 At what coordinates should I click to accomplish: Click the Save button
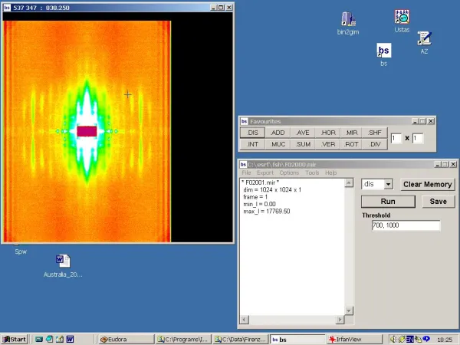tap(439, 202)
